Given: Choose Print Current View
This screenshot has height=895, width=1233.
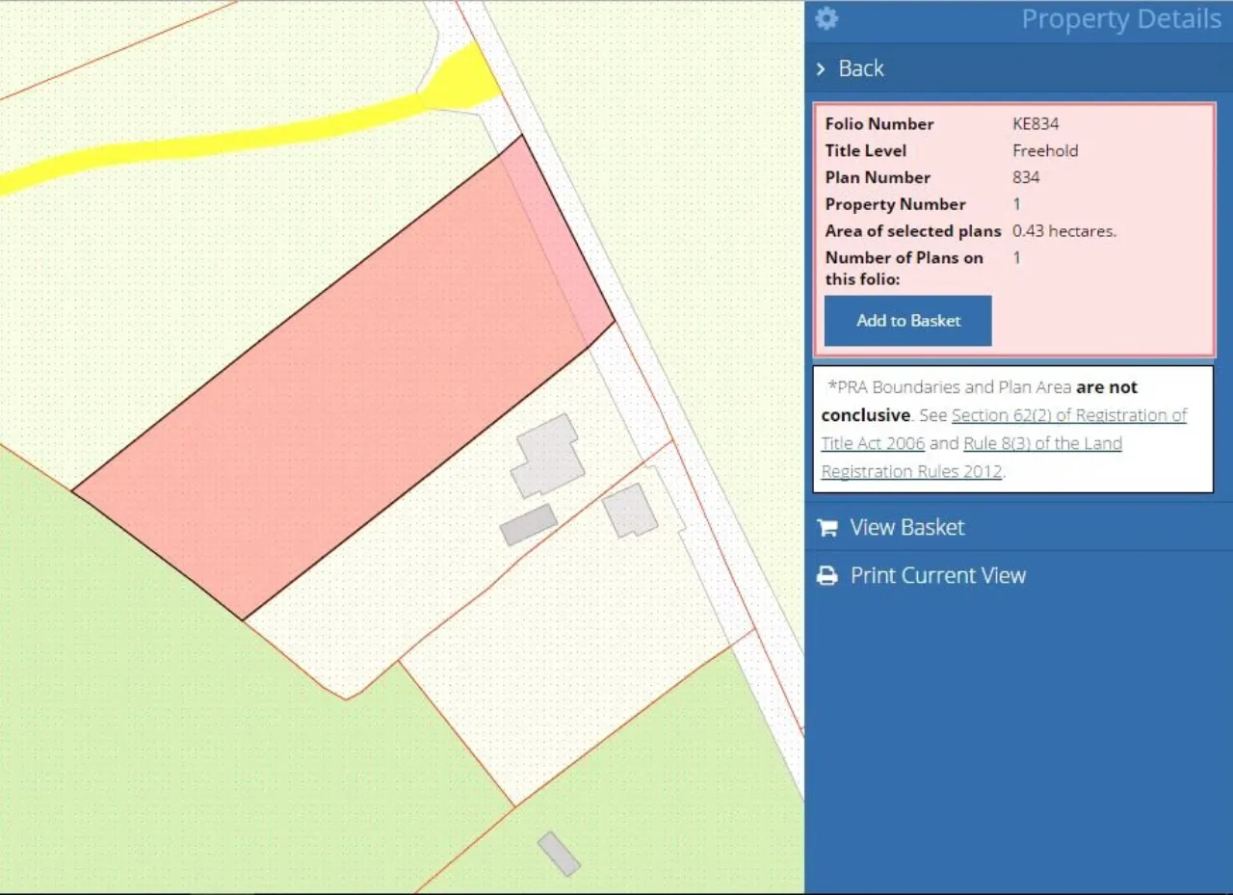Looking at the screenshot, I should pyautogui.click(x=937, y=576).
